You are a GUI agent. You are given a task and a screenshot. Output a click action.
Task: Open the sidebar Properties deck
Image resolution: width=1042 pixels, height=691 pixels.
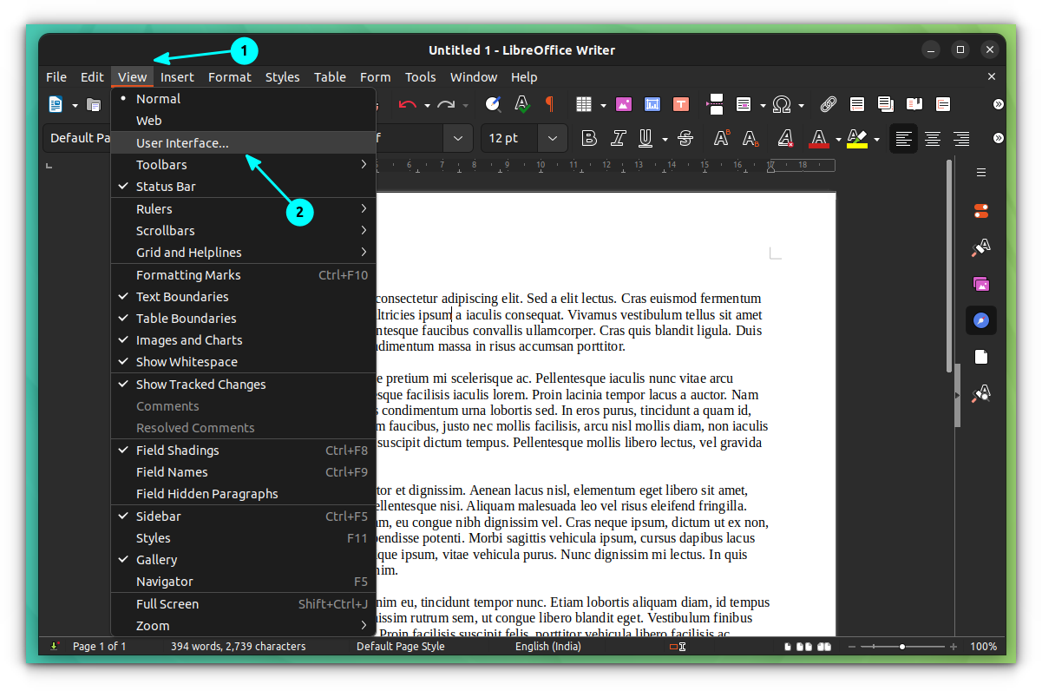[x=981, y=211]
